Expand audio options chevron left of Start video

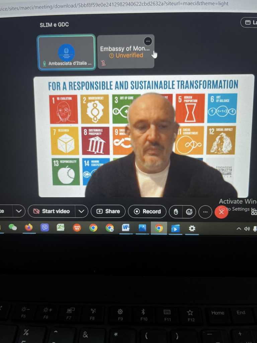click(x=19, y=211)
